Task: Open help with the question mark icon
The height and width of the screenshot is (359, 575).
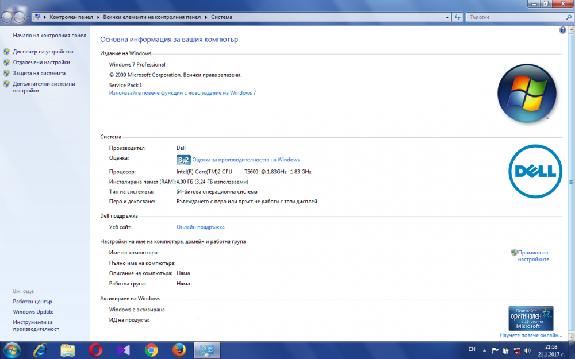Action: point(562,30)
